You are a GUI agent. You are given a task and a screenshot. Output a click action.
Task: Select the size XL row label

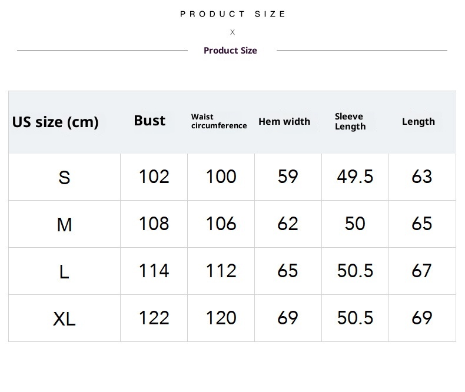click(x=64, y=318)
